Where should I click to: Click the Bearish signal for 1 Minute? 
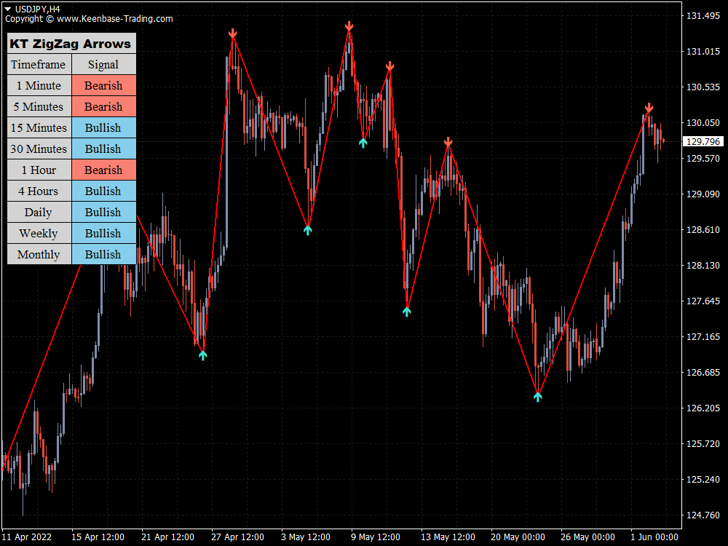tap(104, 86)
